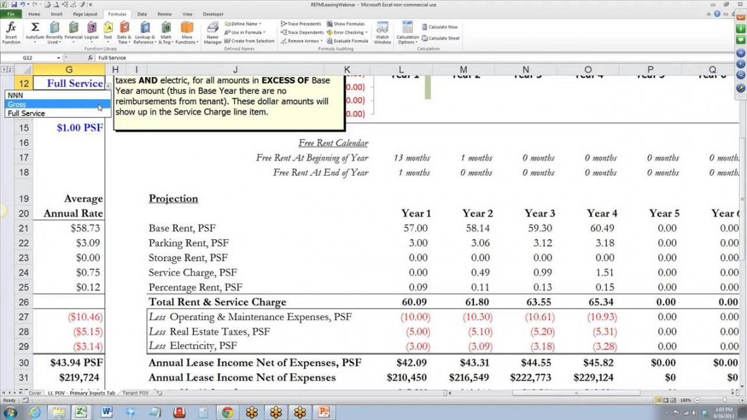This screenshot has height=420, width=747.
Task: Open the Financial functions library
Action: point(73,32)
